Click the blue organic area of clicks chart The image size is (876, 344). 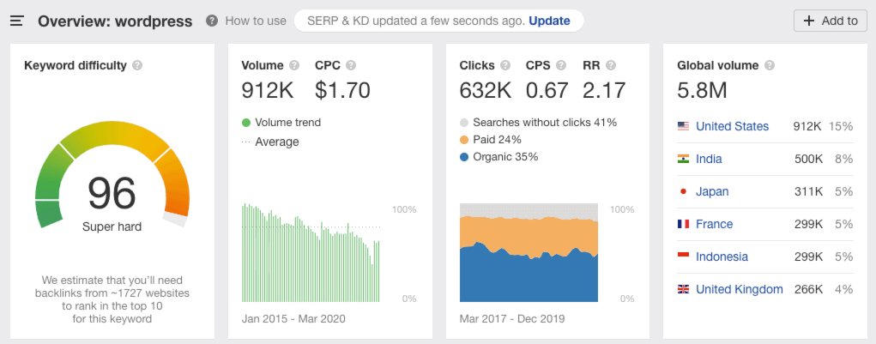529,276
